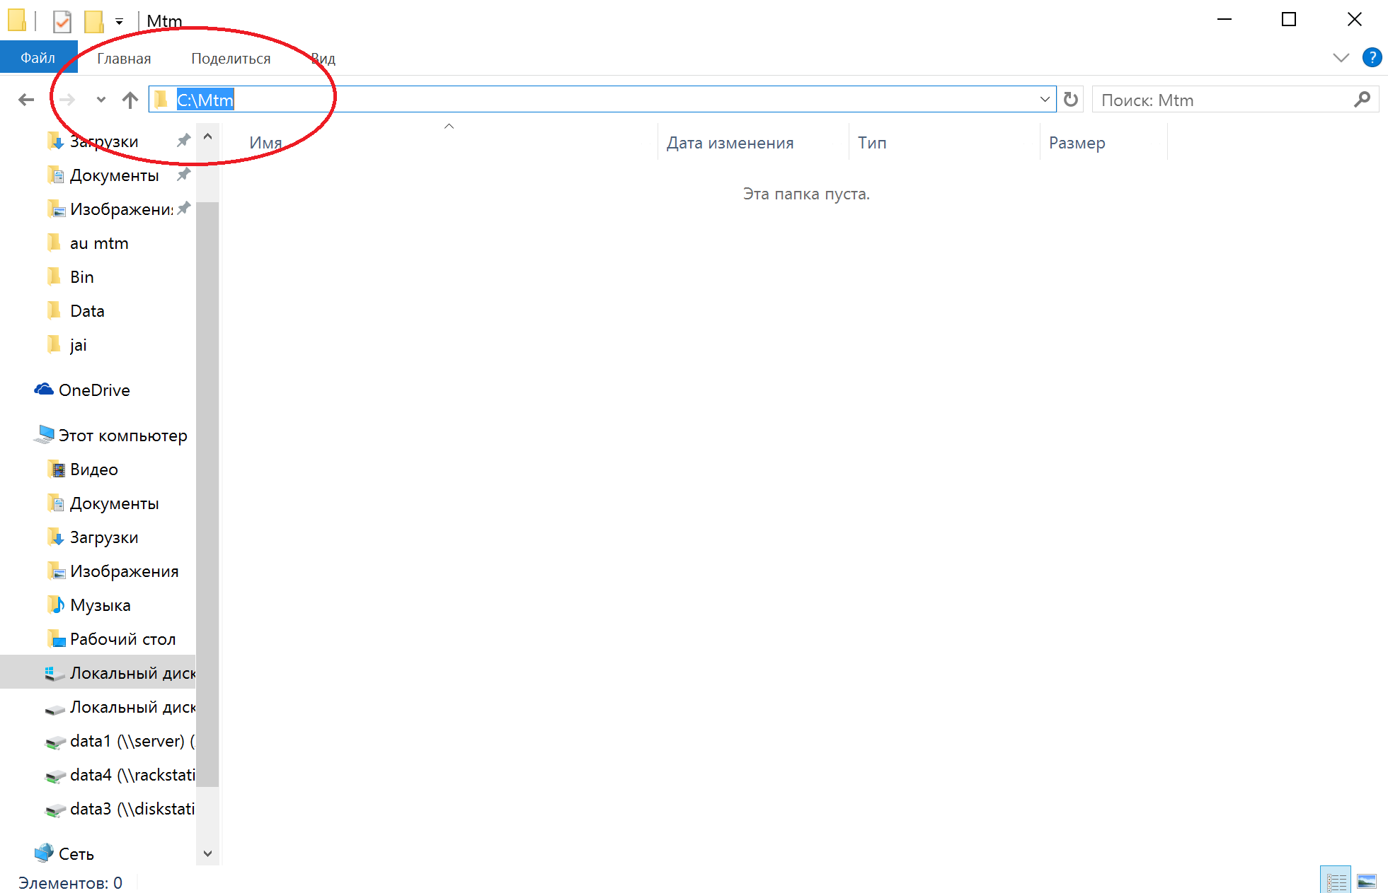The image size is (1388, 893).
Task: Open the OneDrive item in sidebar
Action: 93,390
